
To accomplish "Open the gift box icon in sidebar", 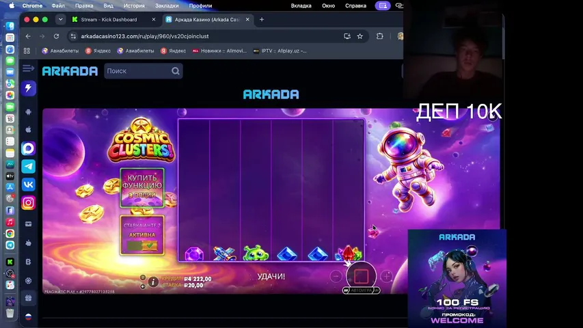I will click(28, 298).
